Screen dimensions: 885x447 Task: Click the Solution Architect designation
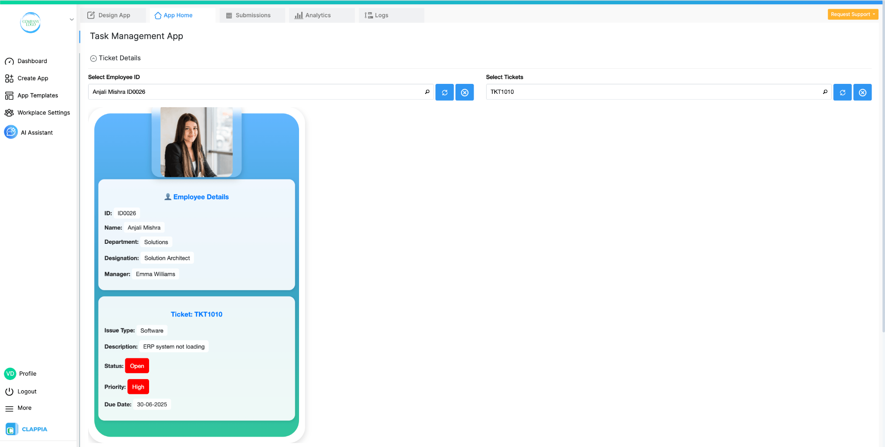[x=167, y=258]
